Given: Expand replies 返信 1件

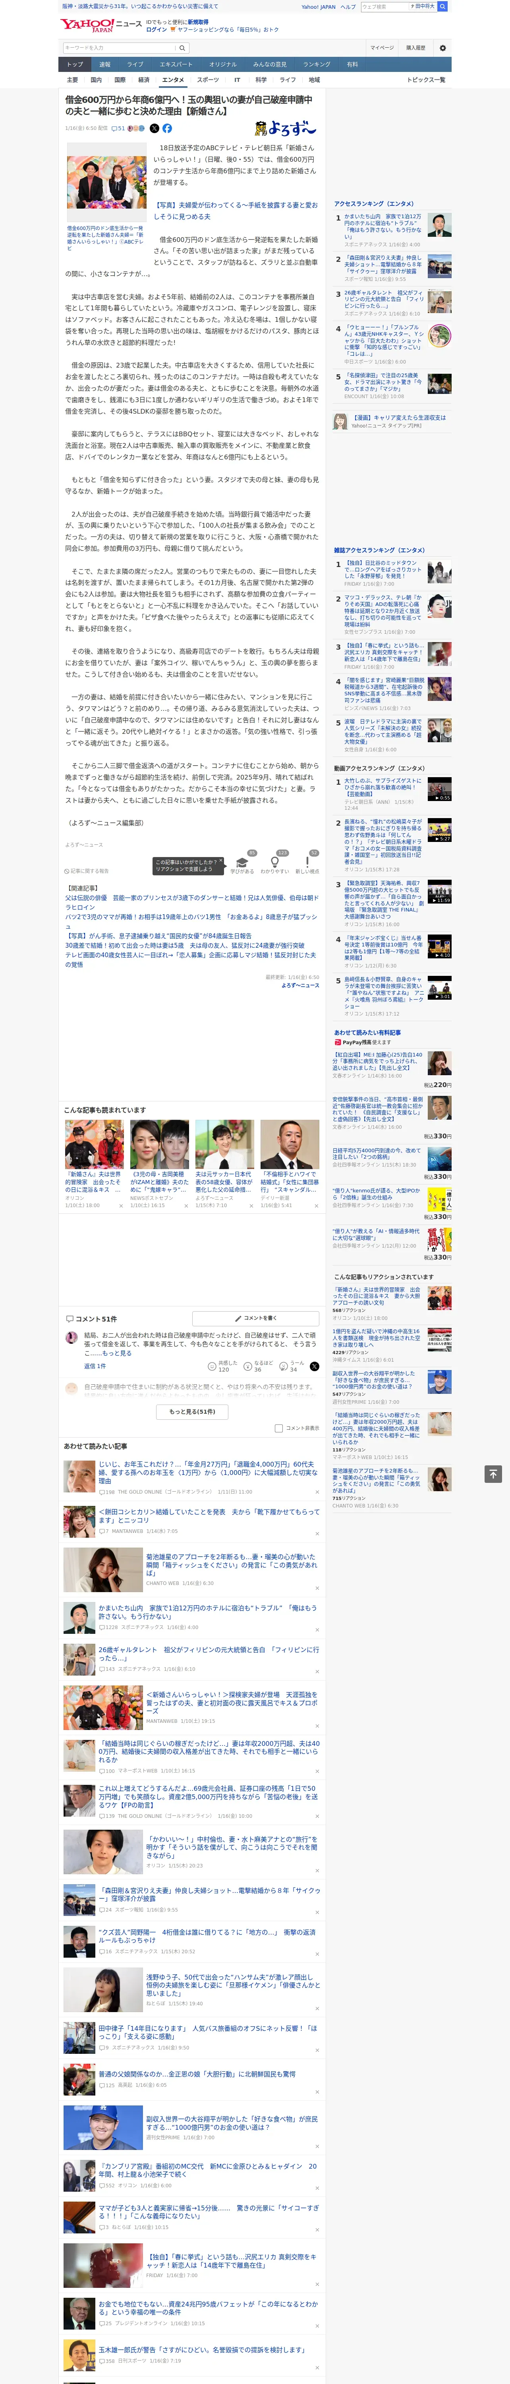Looking at the screenshot, I should pos(95,1366).
